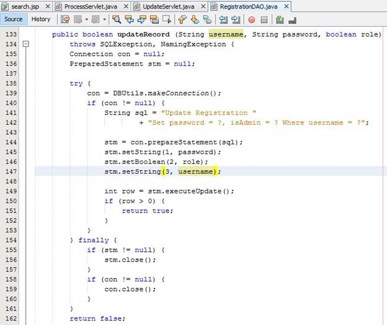Go to Next Bookmark icon

point(195,19)
